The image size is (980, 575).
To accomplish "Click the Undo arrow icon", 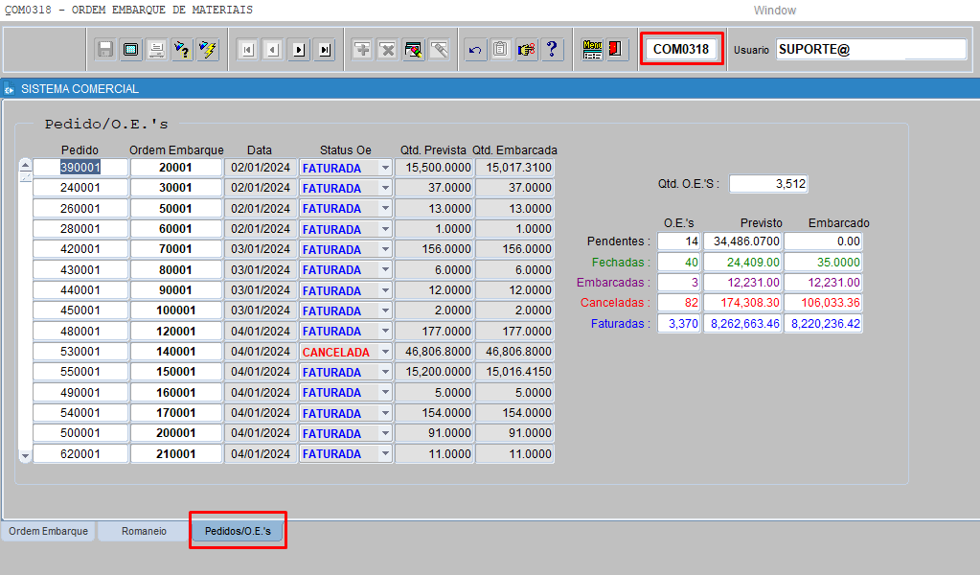I will click(475, 50).
